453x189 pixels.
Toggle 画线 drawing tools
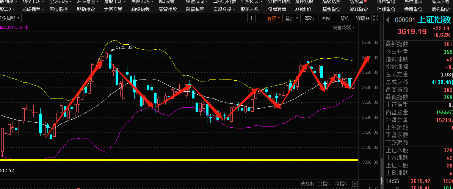(327, 18)
